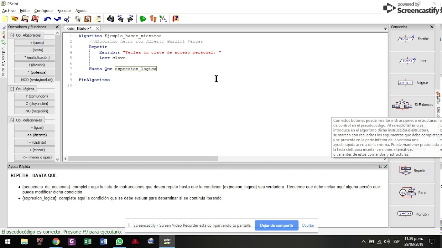Copy the selection using the toolbar icon
The width and height of the screenshot is (442, 248).
tap(78, 19)
